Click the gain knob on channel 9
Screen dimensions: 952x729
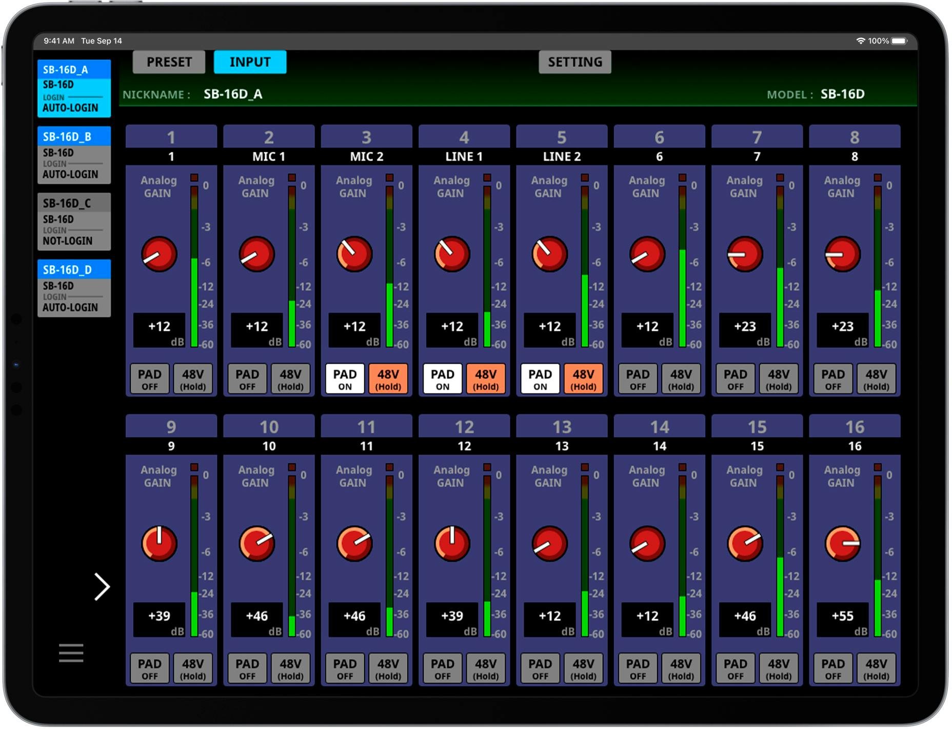pos(158,544)
